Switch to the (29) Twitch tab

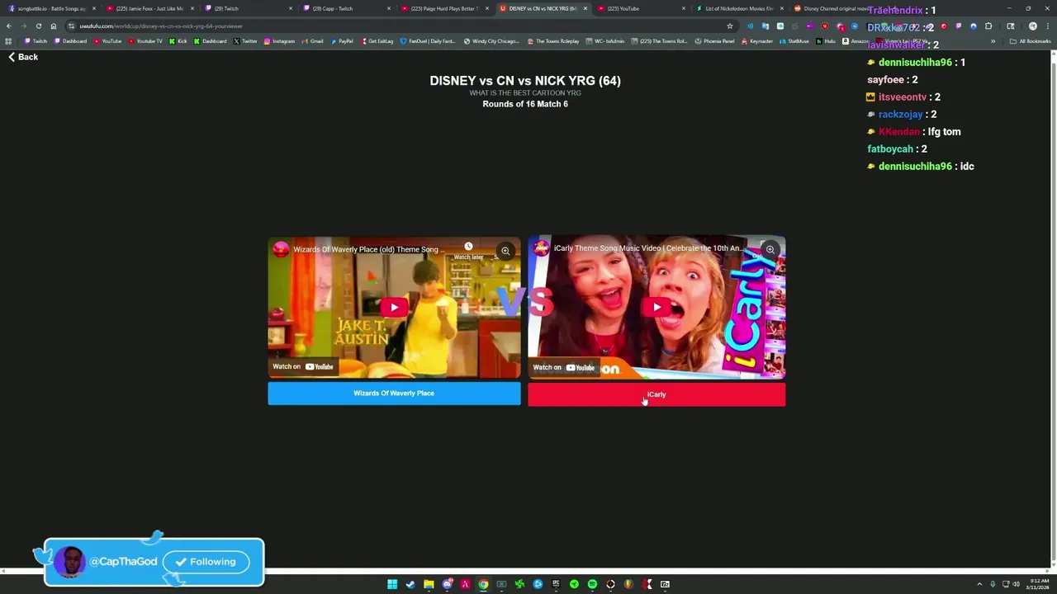click(248, 8)
